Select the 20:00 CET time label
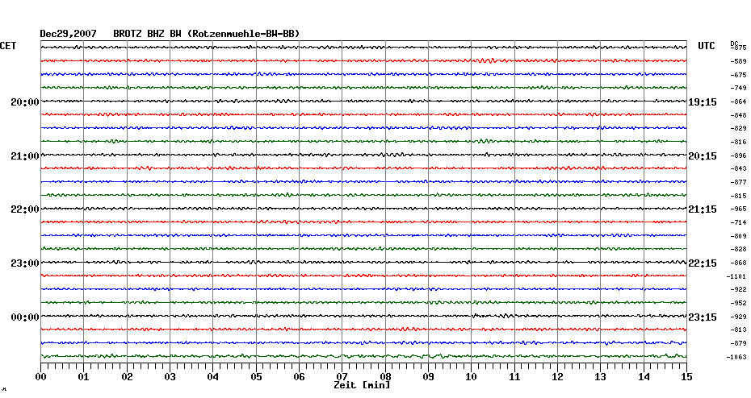This screenshot has width=751, height=398. coord(25,102)
